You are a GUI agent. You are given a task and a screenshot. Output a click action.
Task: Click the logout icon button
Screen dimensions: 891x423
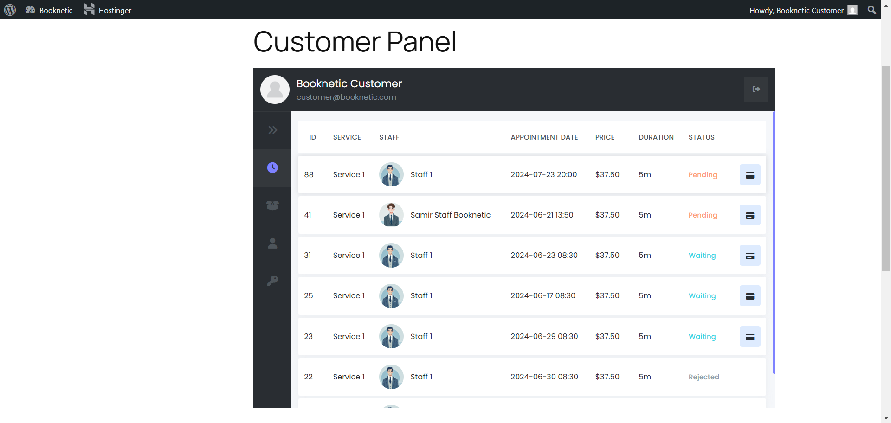[756, 89]
